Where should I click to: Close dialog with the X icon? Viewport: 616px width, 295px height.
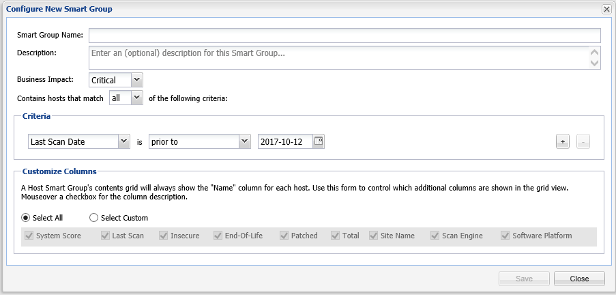click(x=606, y=10)
